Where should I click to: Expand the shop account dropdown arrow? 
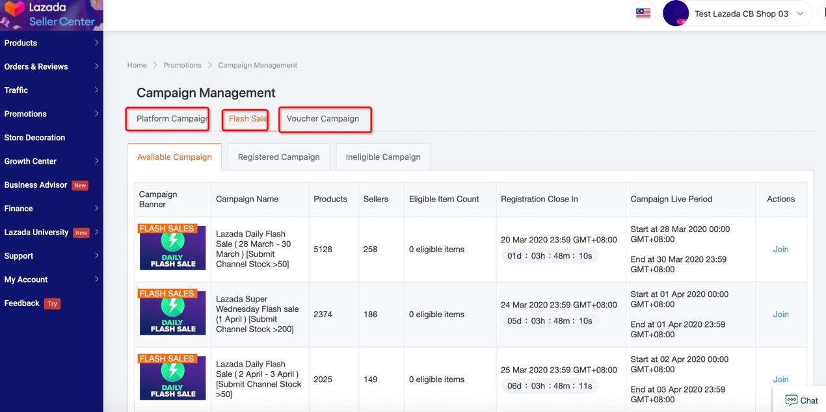click(x=801, y=14)
